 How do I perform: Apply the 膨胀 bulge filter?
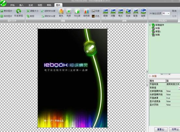(135, 13)
